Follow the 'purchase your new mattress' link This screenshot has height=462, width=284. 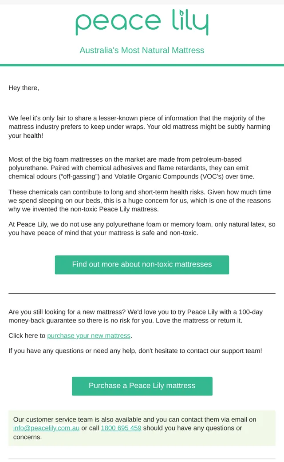pos(89,335)
